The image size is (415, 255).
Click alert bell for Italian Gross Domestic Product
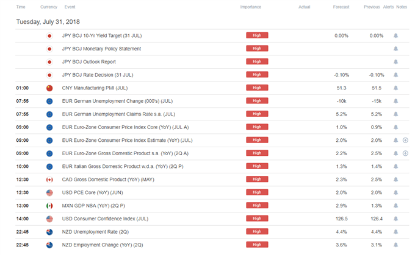pos(395,166)
